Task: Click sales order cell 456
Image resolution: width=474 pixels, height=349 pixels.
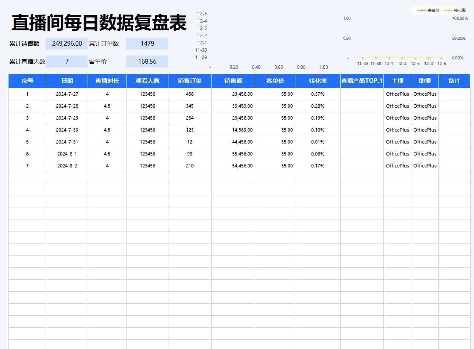Action: click(x=189, y=94)
